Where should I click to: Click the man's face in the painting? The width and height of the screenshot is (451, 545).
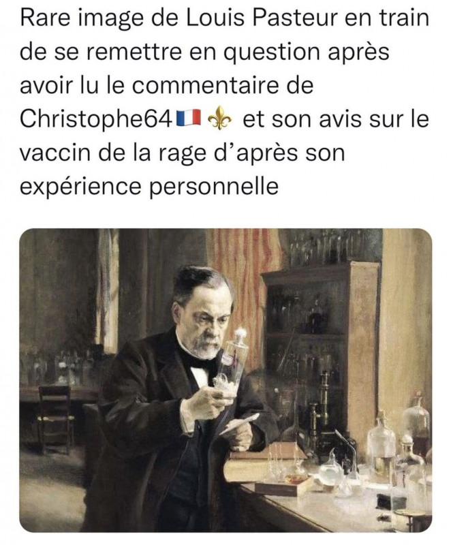point(206,323)
